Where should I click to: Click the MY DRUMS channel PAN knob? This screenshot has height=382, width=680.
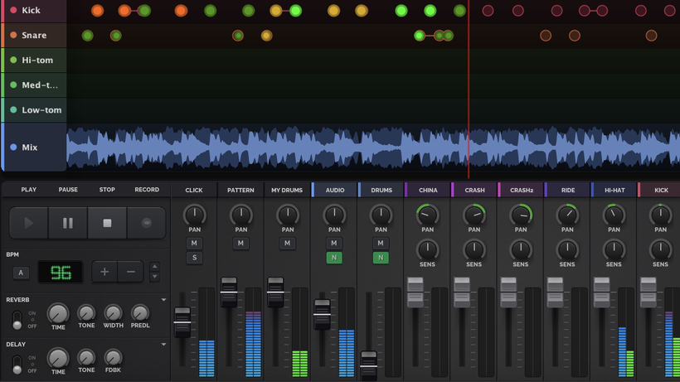pyautogui.click(x=288, y=215)
